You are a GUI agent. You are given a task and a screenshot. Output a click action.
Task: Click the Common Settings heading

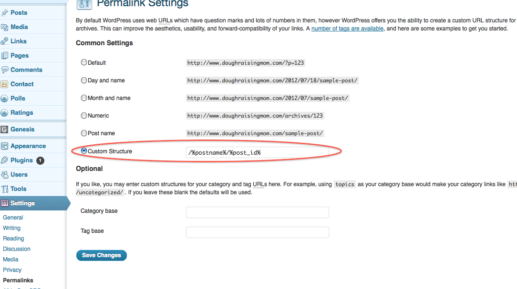point(104,43)
